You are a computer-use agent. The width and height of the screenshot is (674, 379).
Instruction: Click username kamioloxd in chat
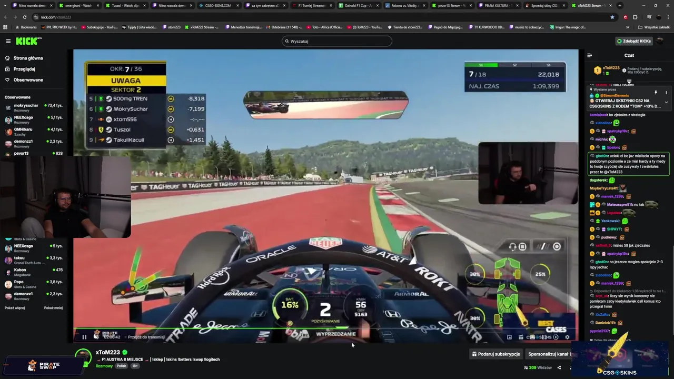599,115
